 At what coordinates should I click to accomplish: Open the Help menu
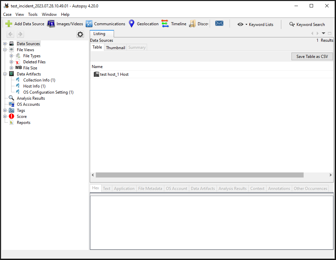click(x=65, y=14)
